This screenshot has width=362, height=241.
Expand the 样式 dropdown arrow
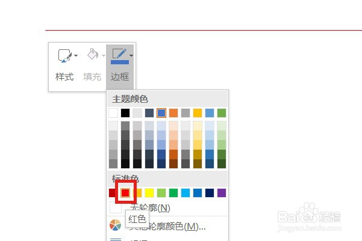pyautogui.click(x=76, y=55)
